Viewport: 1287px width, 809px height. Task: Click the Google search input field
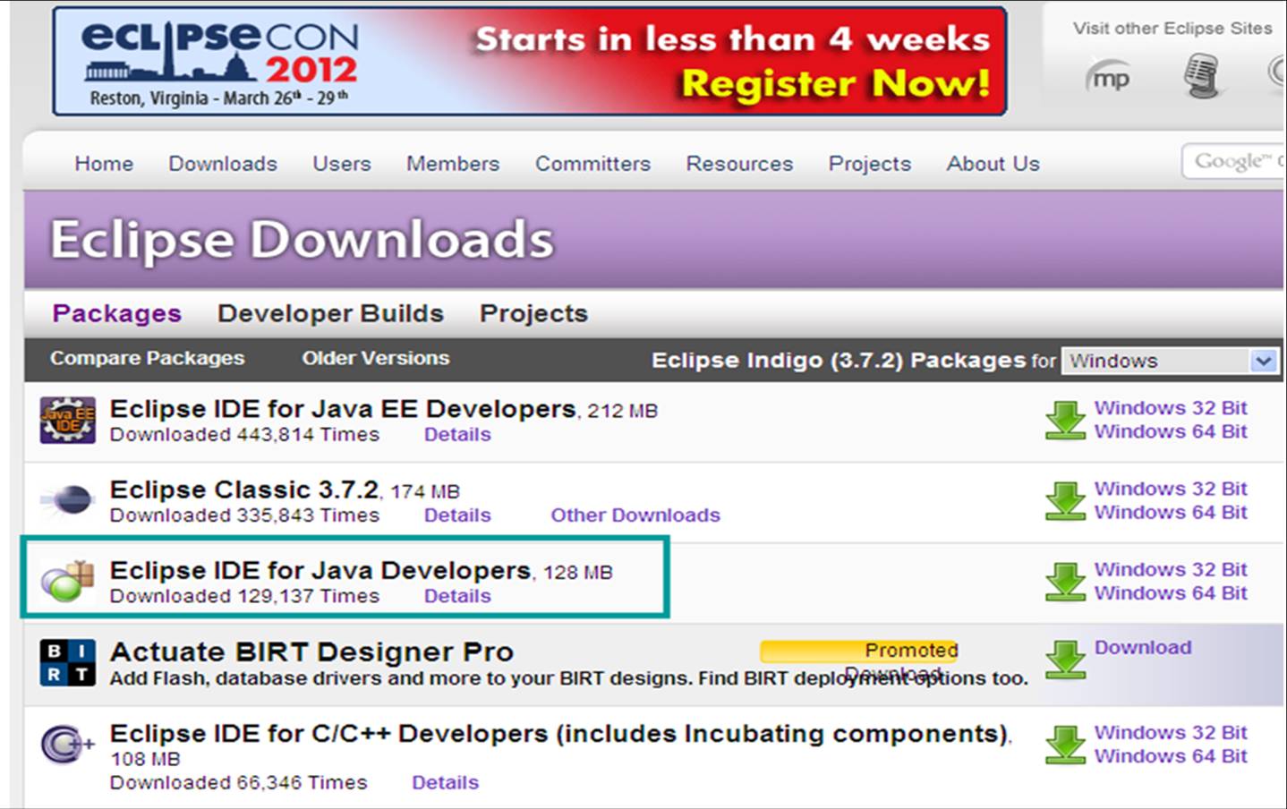tap(1233, 161)
